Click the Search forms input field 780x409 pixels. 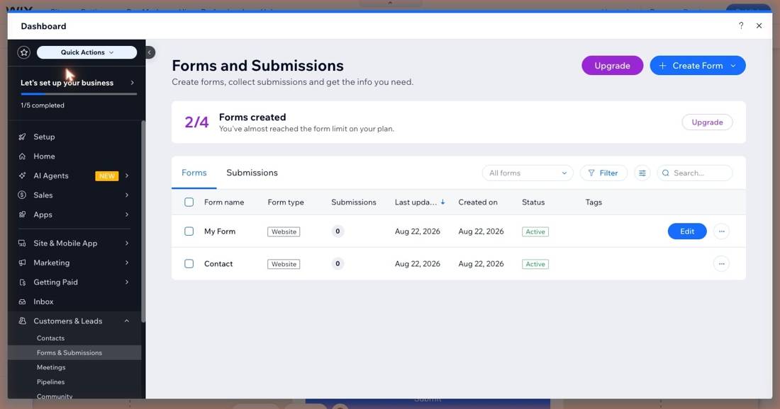[694, 173]
